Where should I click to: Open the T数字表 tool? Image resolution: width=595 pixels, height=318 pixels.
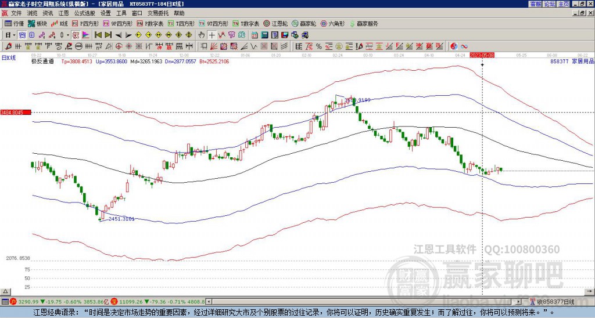(x=246, y=23)
